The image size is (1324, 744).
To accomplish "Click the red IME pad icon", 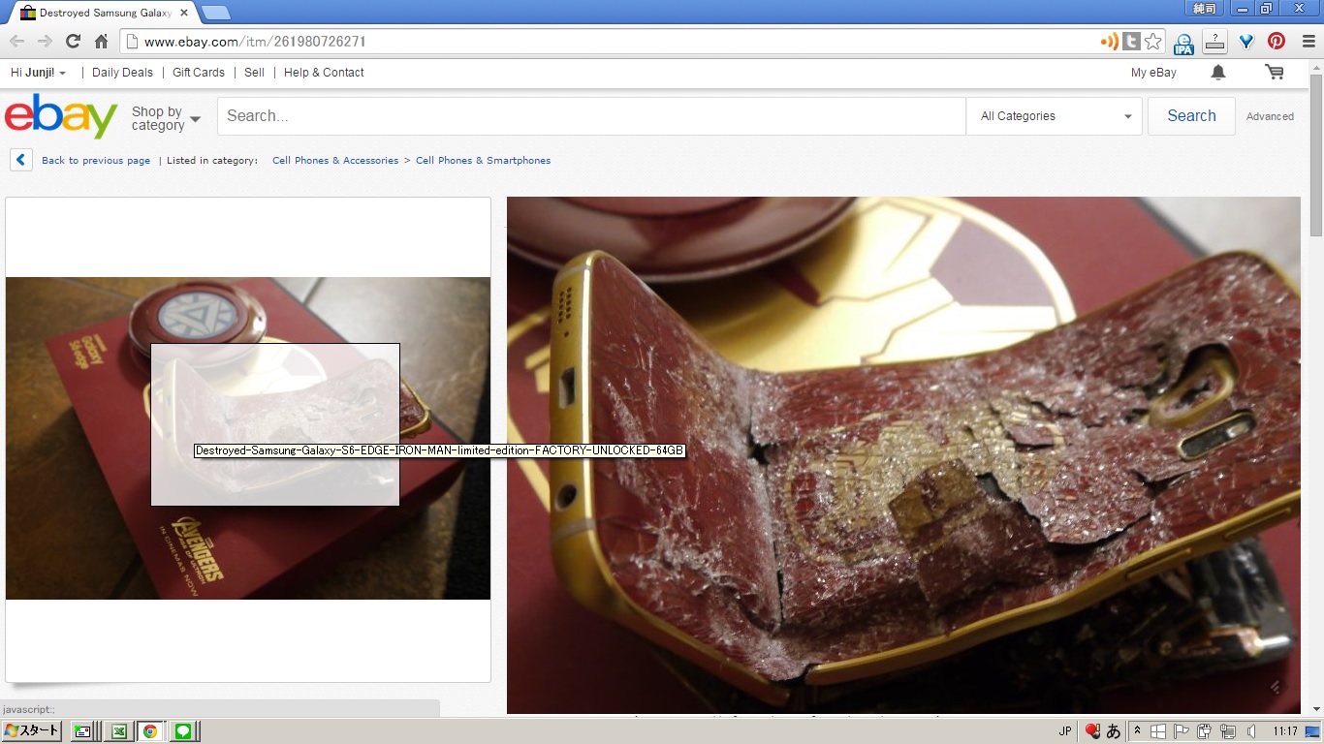I will 1092,731.
